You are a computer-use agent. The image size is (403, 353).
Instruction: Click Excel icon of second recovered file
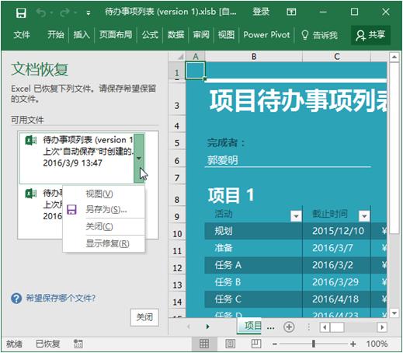tap(31, 194)
